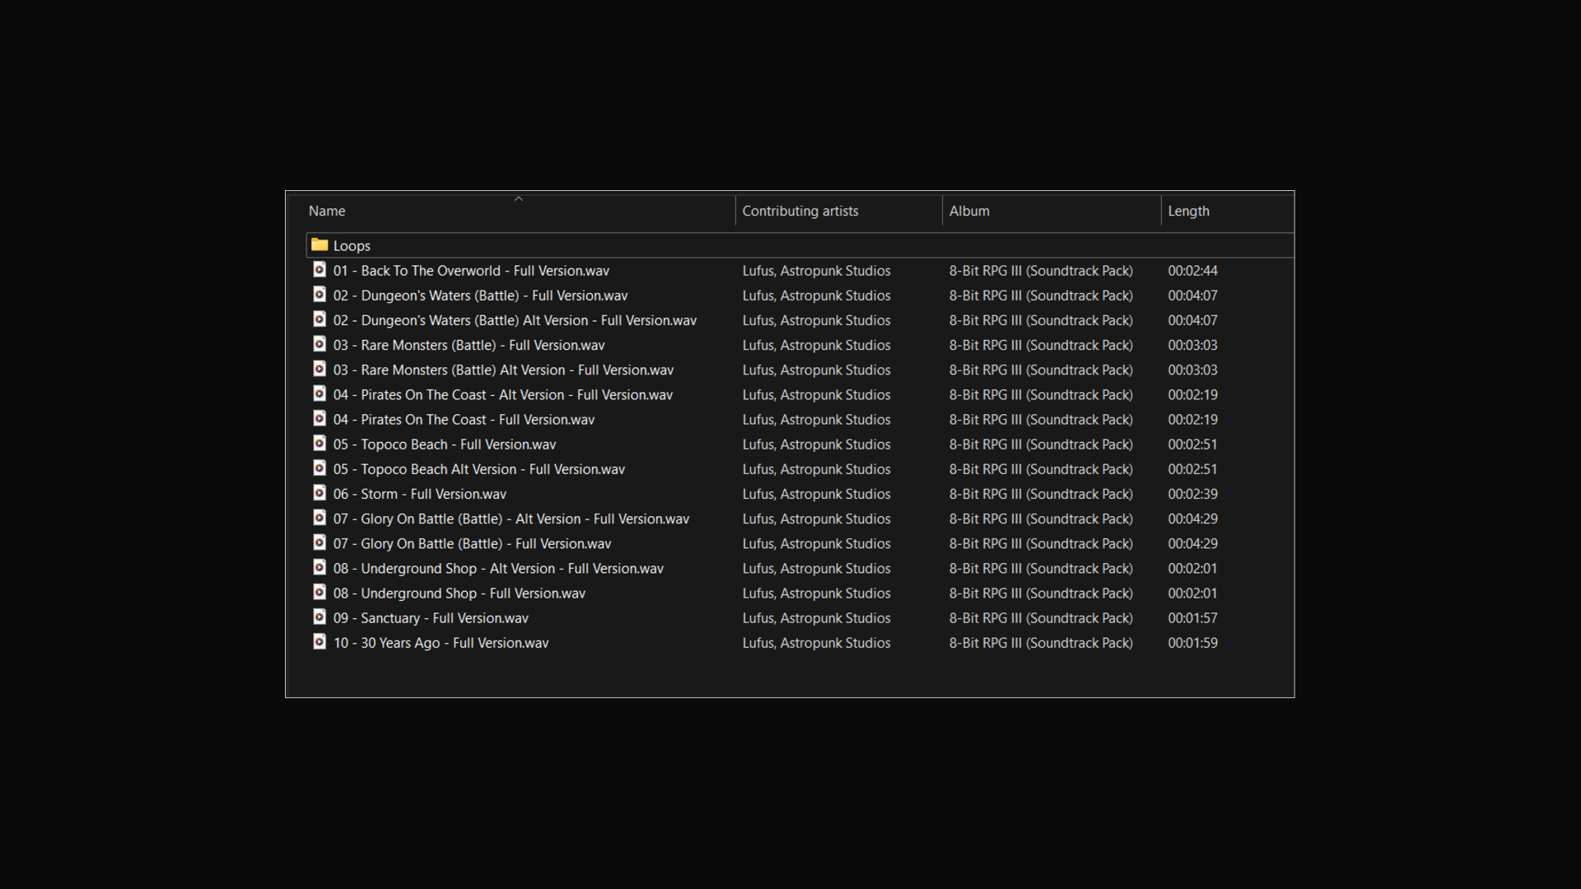1581x889 pixels.
Task: Sort by the Name column header
Action: click(x=327, y=212)
